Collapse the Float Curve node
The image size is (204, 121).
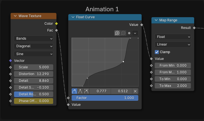73,17
